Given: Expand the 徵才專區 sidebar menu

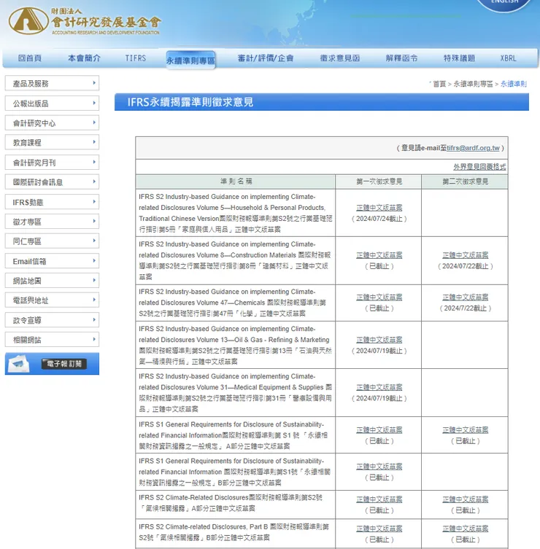Looking at the screenshot, I should pos(52,222).
